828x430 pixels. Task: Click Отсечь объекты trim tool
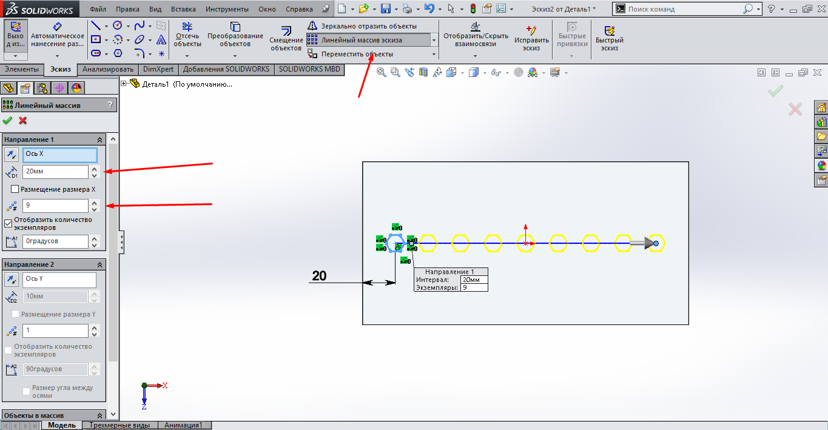187,35
